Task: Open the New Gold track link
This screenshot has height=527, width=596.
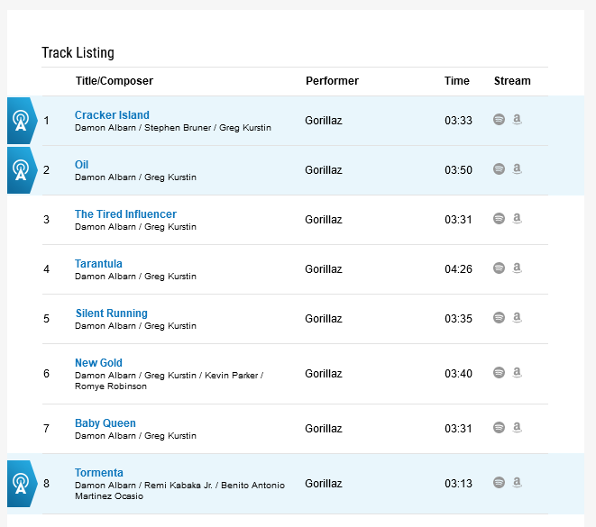Action: tap(98, 363)
